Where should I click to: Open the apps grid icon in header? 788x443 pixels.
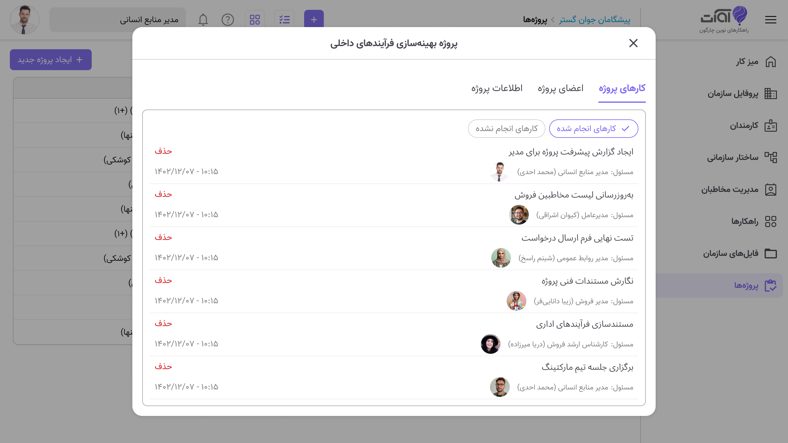(x=255, y=20)
